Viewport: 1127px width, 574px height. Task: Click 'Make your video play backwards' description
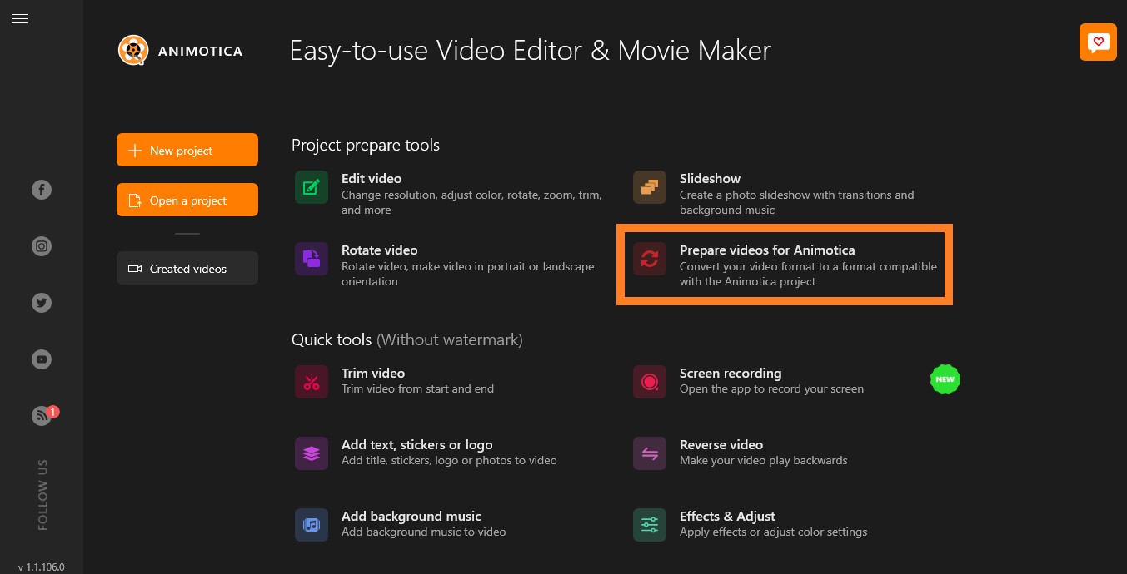pyautogui.click(x=764, y=460)
